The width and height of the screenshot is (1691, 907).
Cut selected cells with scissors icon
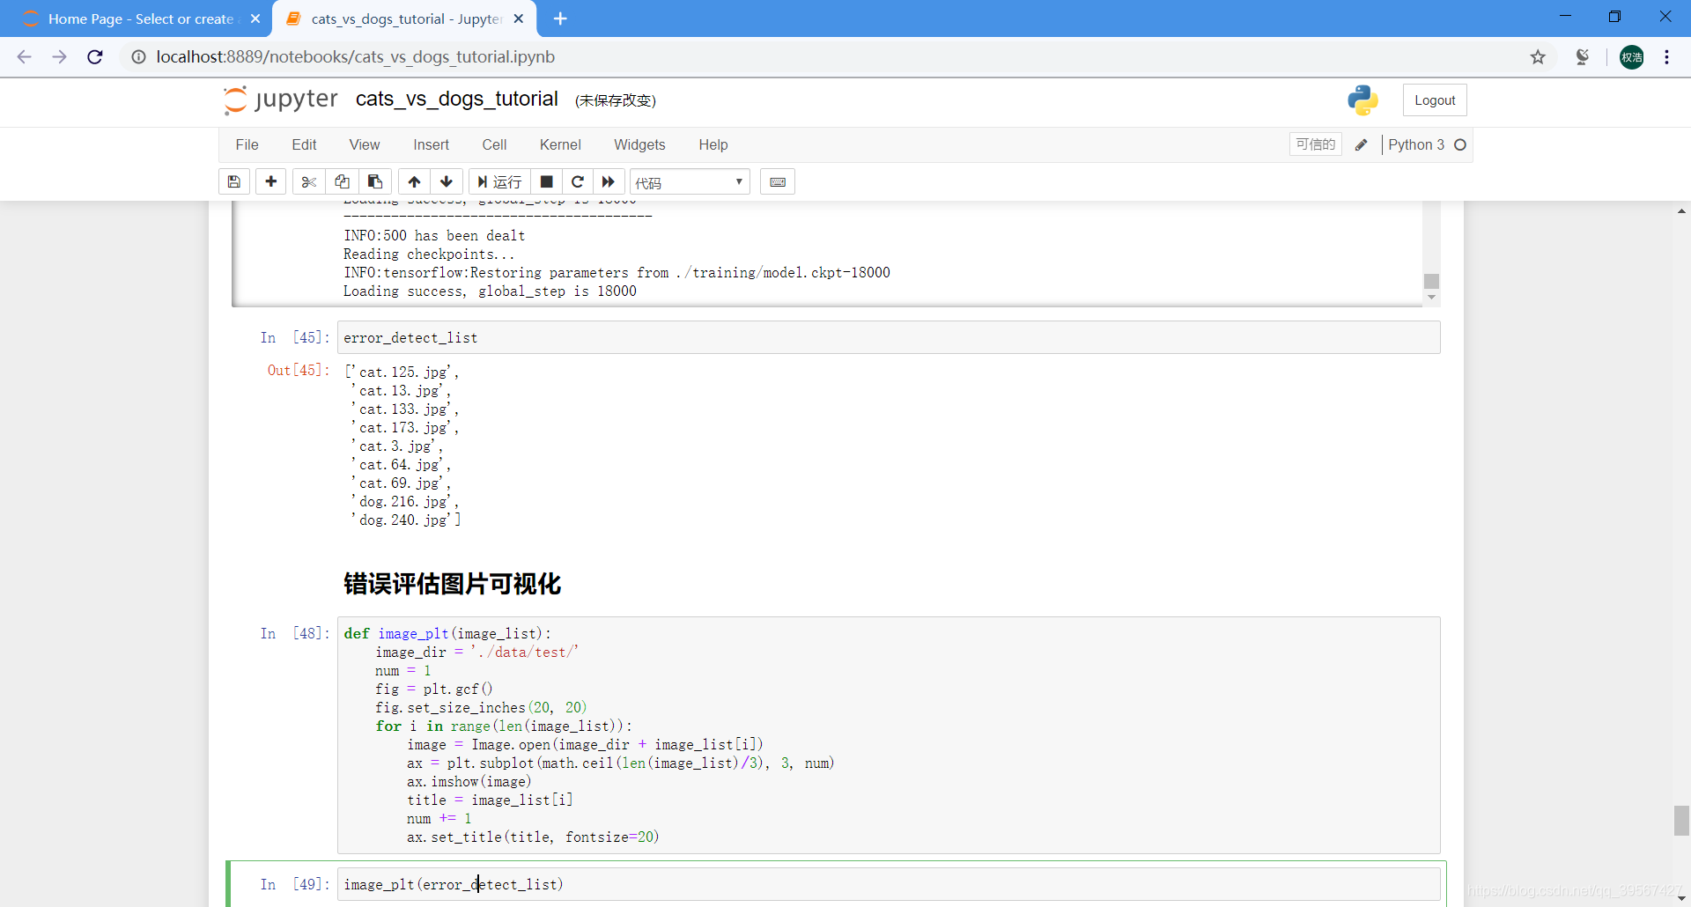click(308, 181)
